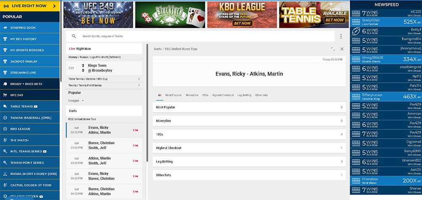The width and height of the screenshot is (422, 200).
Task: Click the helmet icon beside Brady + Bucs Bets
Action: pyautogui.click(x=5, y=84)
